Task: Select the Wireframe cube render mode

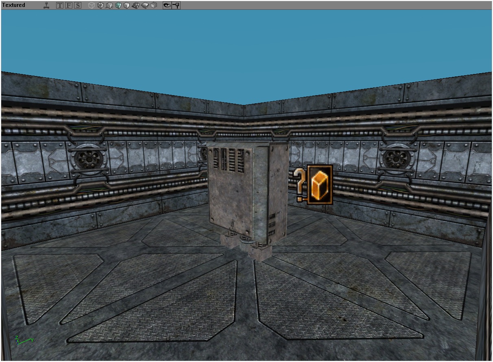Action: click(x=100, y=6)
